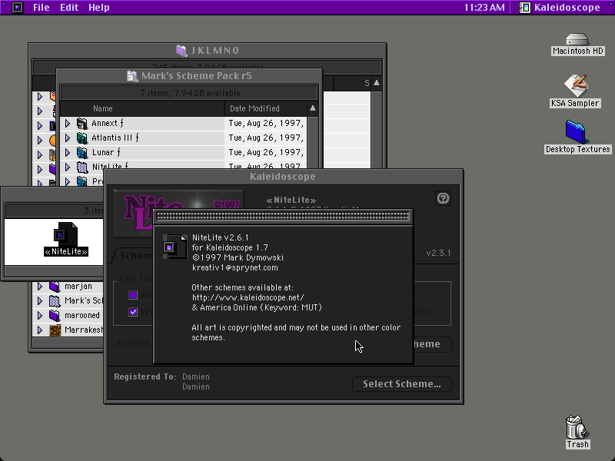Image resolution: width=615 pixels, height=461 pixels.
Task: Select the Lunar ƒ folder name
Action: click(x=106, y=152)
